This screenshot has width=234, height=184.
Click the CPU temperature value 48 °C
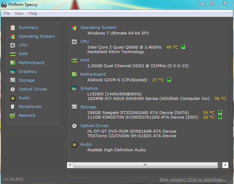tap(172, 47)
